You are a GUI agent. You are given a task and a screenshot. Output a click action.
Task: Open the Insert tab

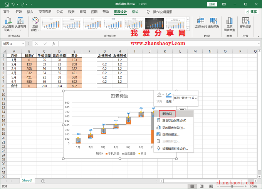coord(30,12)
